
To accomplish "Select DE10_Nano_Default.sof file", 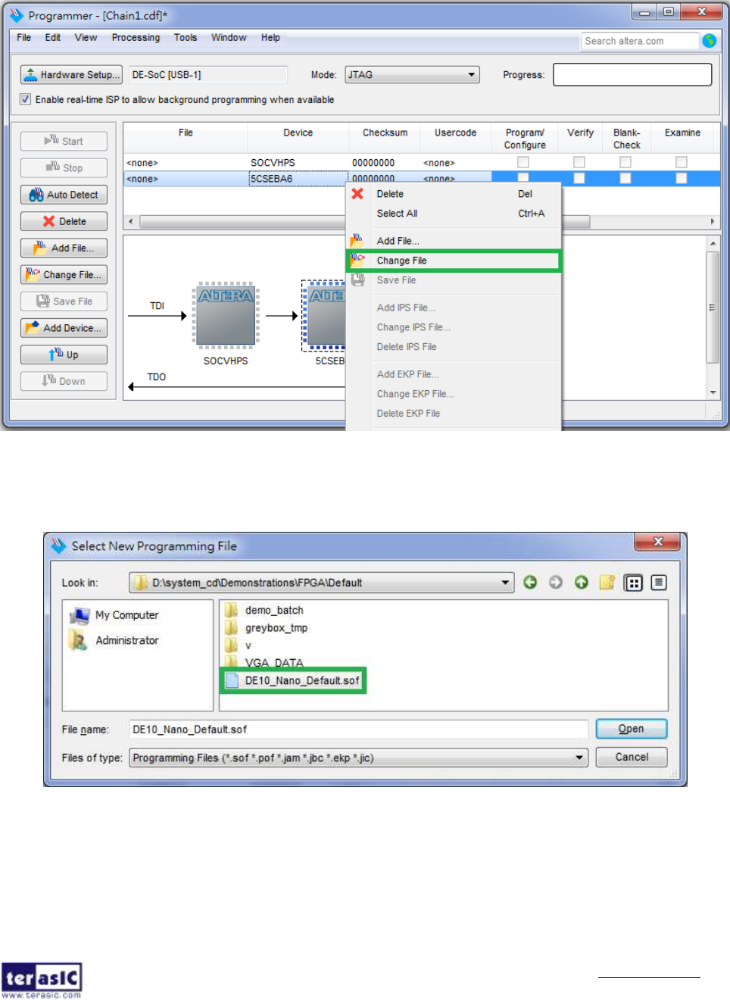I will coord(293,680).
